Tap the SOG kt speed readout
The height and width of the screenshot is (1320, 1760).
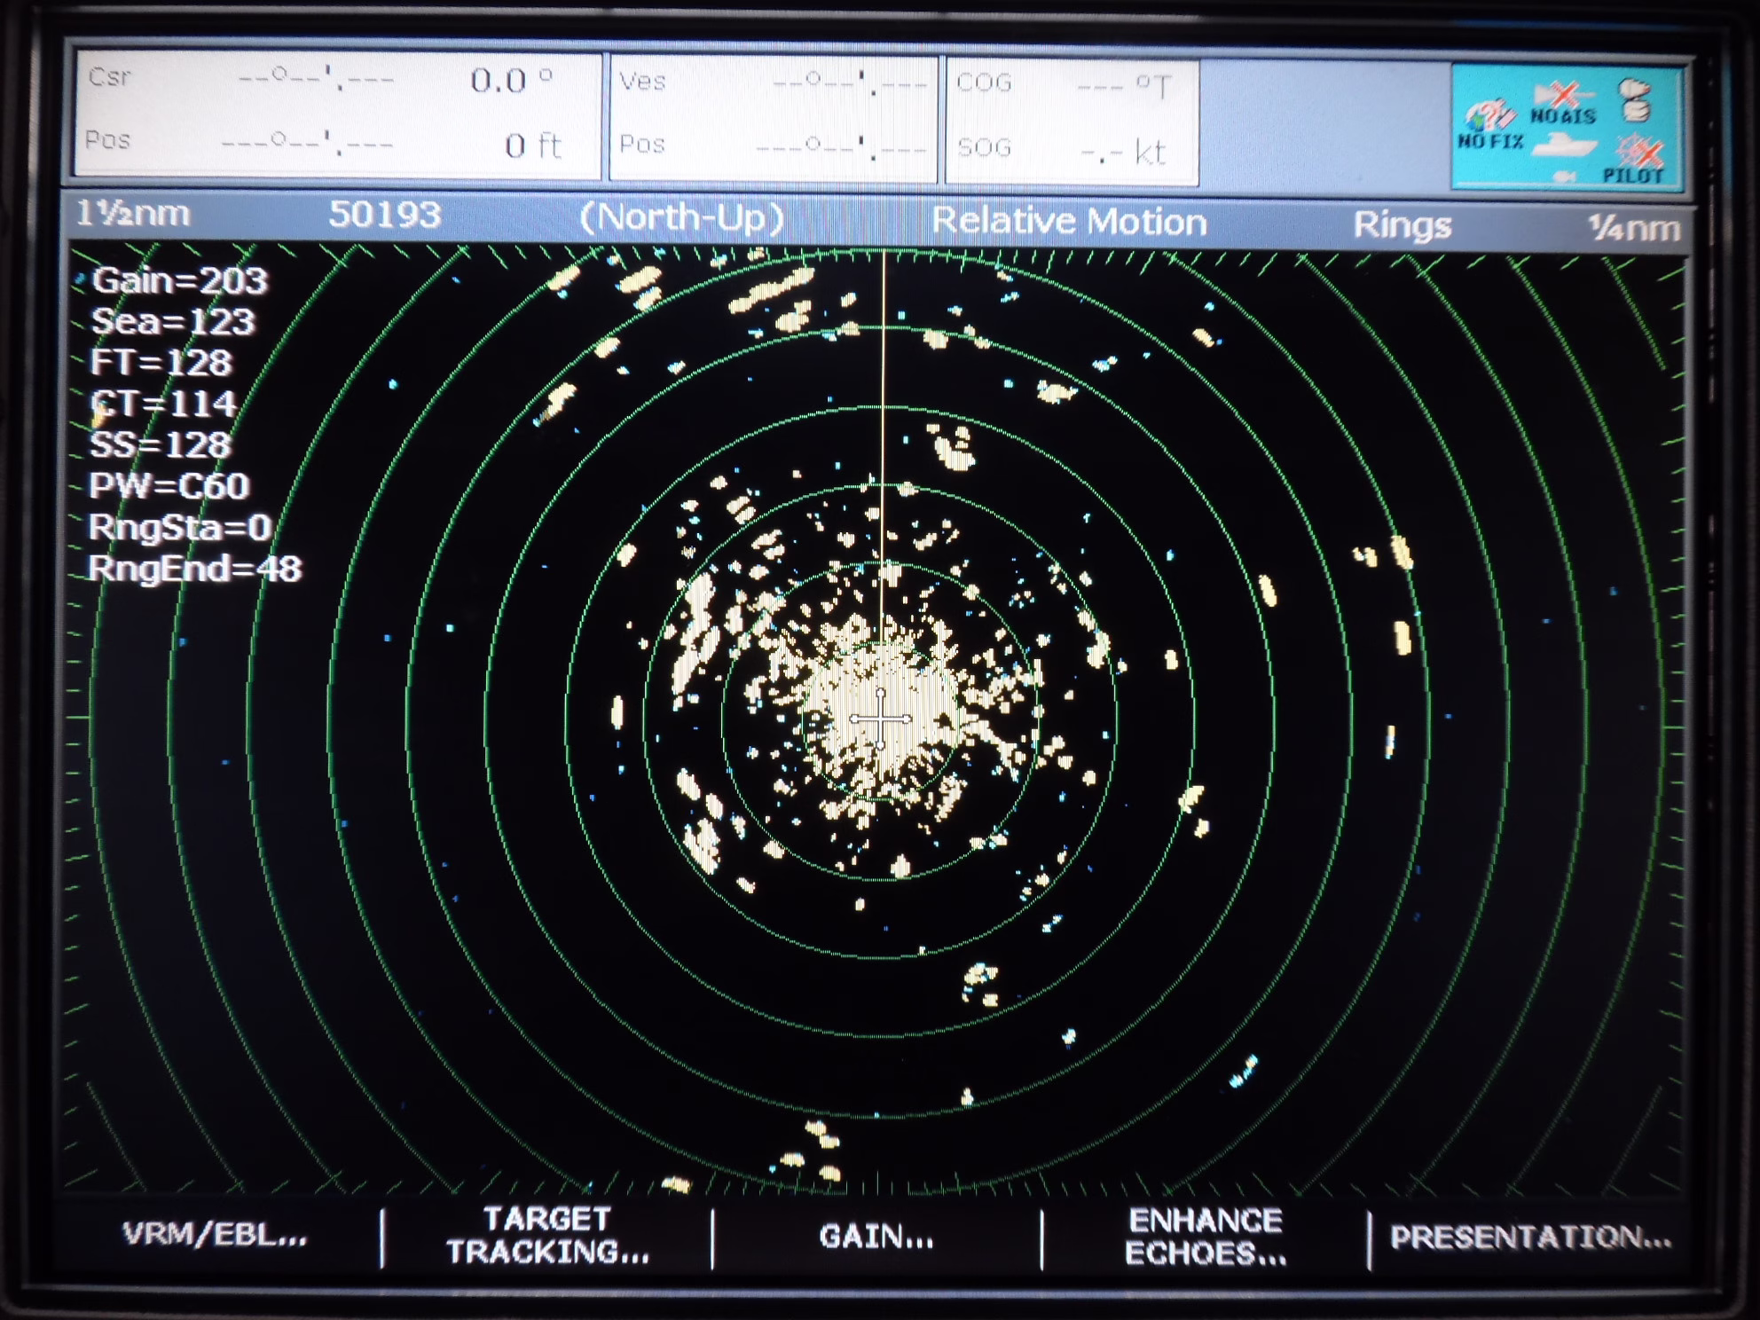point(1063,150)
